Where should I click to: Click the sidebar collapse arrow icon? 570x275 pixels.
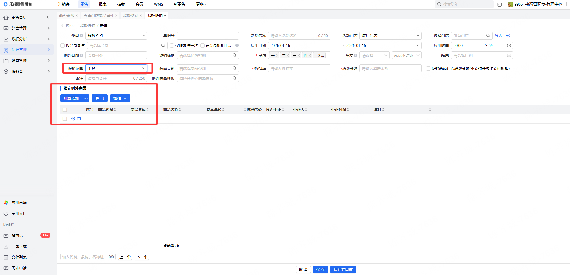[x=48, y=17]
